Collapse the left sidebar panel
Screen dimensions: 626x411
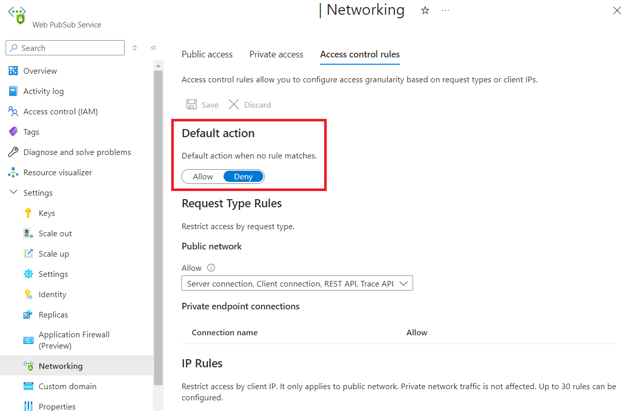pos(153,47)
